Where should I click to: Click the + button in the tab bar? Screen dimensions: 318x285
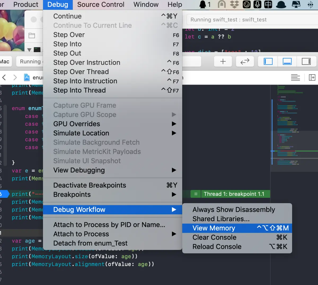(223, 61)
